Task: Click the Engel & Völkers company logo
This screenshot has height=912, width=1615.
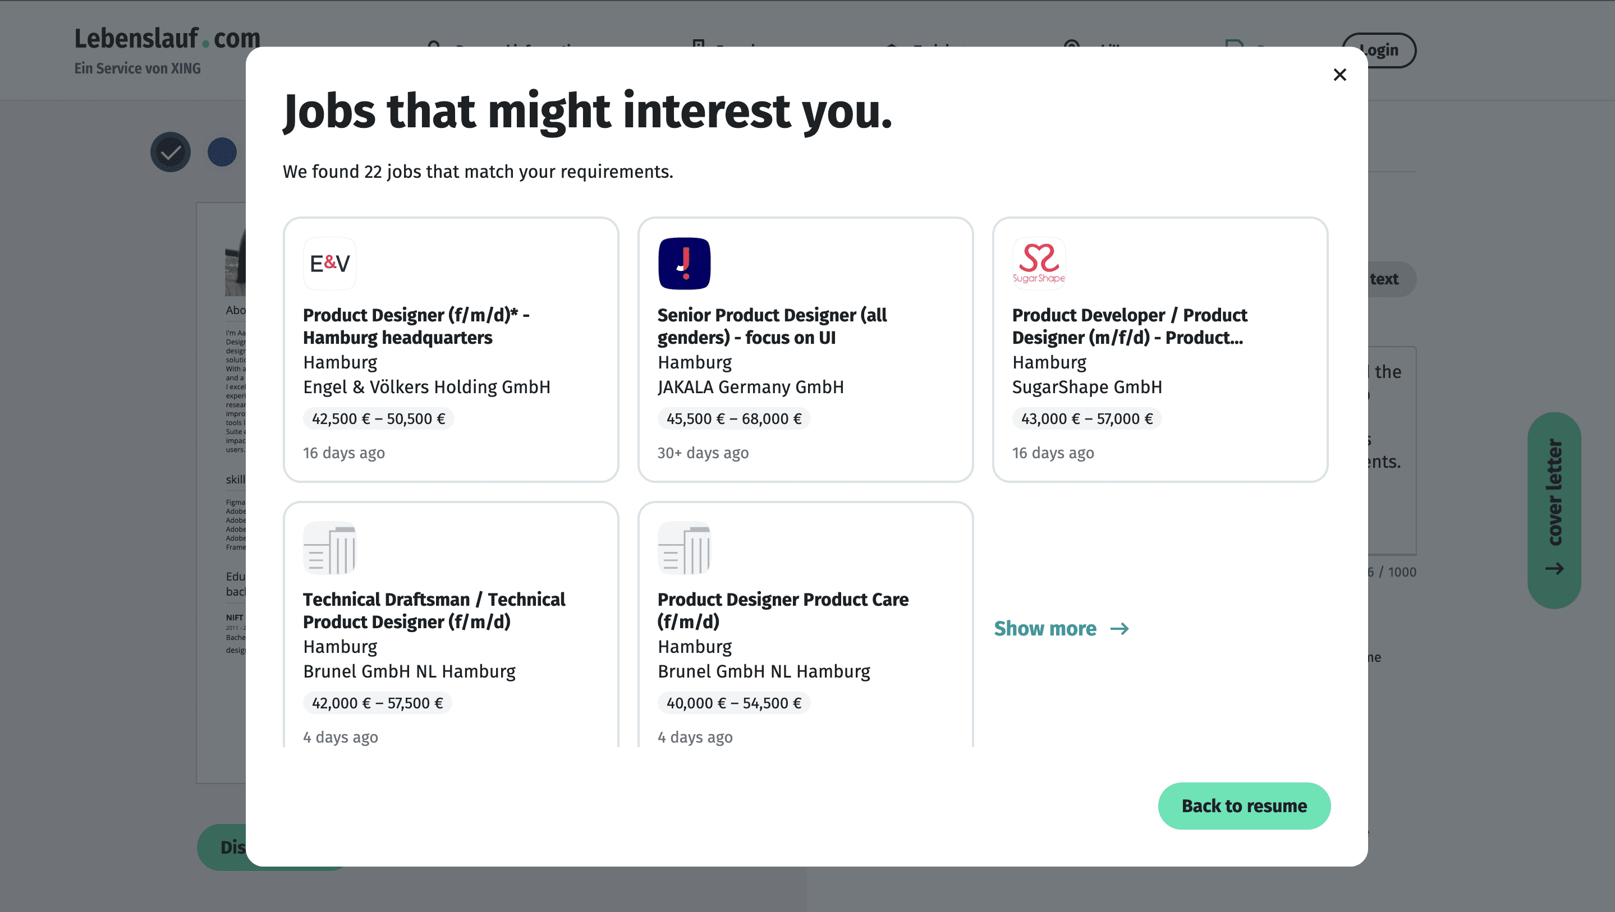Action: coord(329,263)
